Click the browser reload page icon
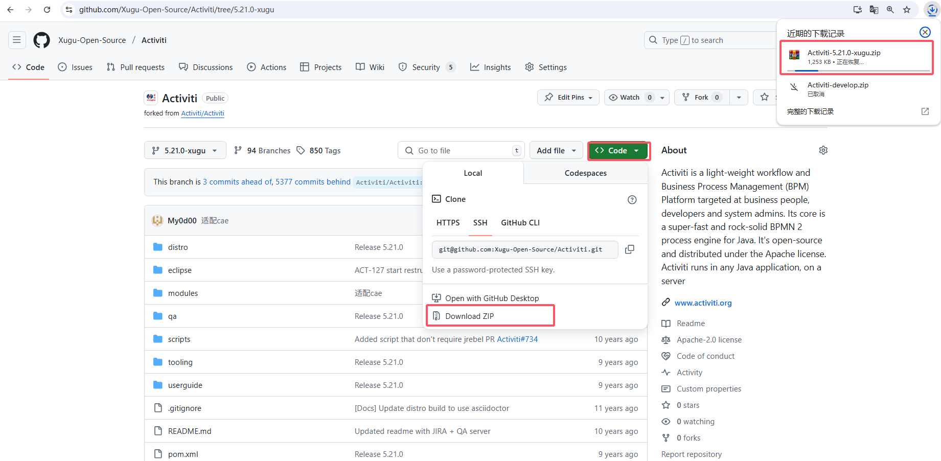This screenshot has height=461, width=941. pos(47,10)
